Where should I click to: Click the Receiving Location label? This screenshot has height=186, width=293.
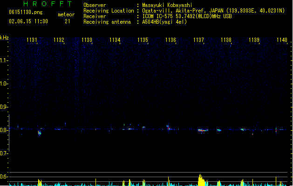109,11
